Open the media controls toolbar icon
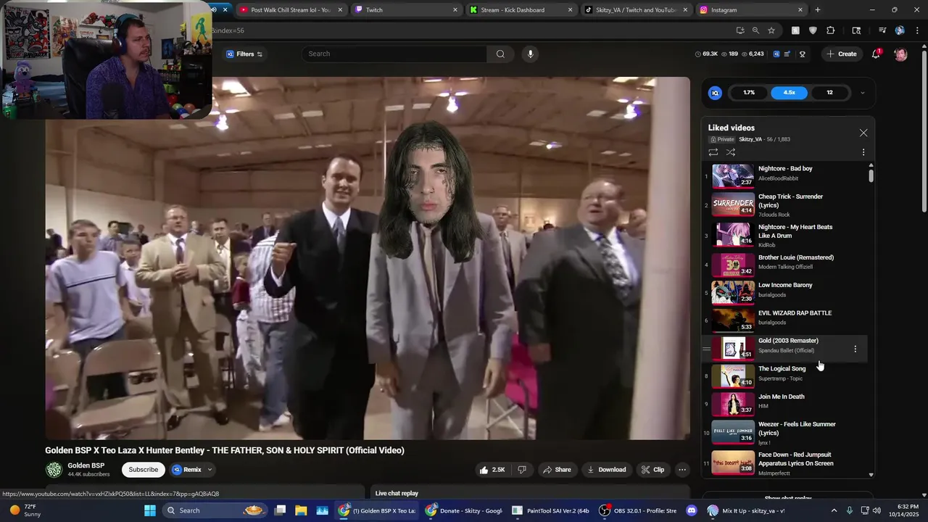 [882, 30]
